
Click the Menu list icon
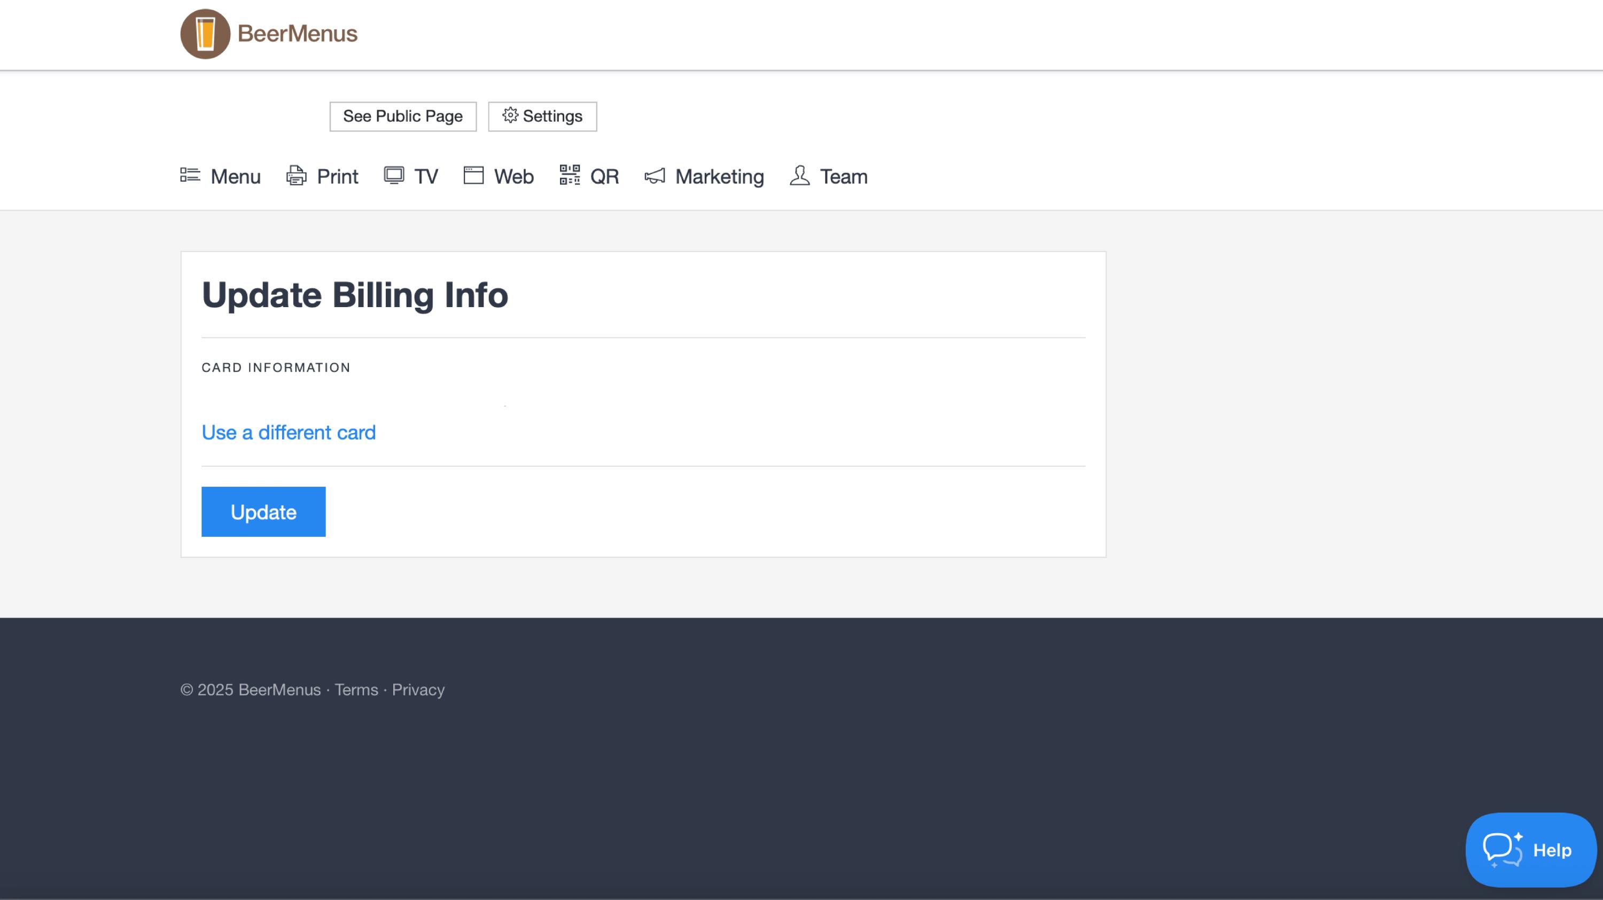[190, 175]
